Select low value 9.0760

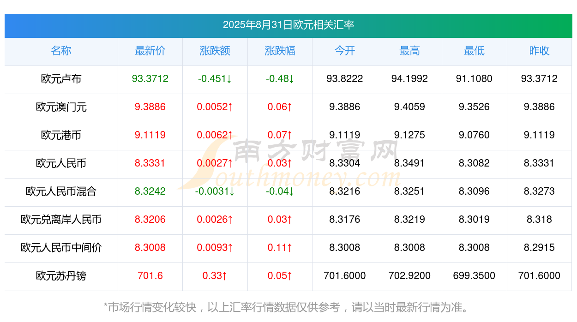click(x=475, y=135)
